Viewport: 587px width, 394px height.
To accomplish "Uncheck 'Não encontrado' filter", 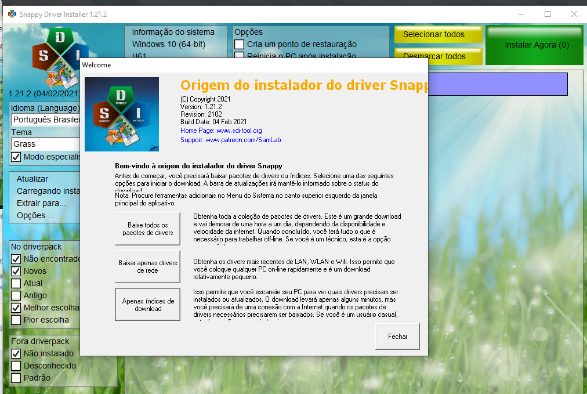I will click(16, 259).
